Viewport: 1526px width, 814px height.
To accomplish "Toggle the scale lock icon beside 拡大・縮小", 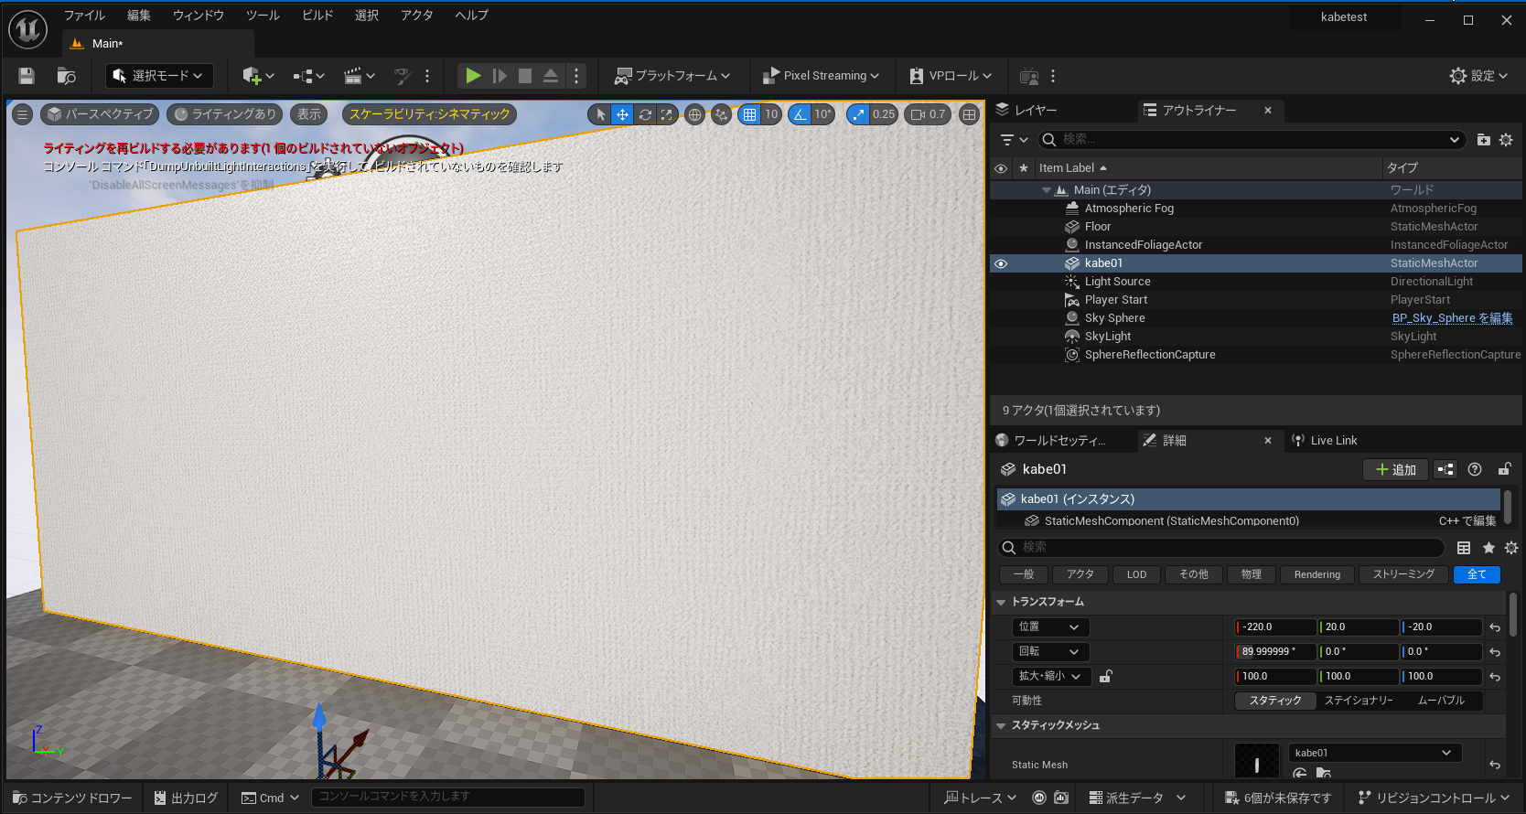I will pyautogui.click(x=1105, y=677).
